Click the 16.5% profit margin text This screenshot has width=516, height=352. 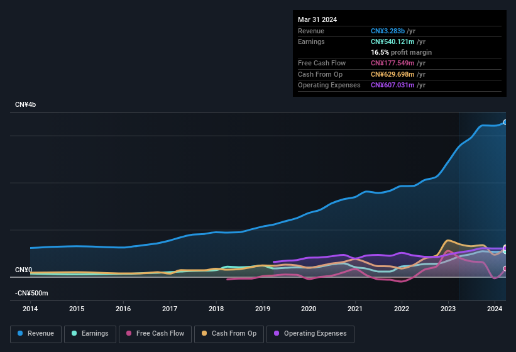[401, 52]
